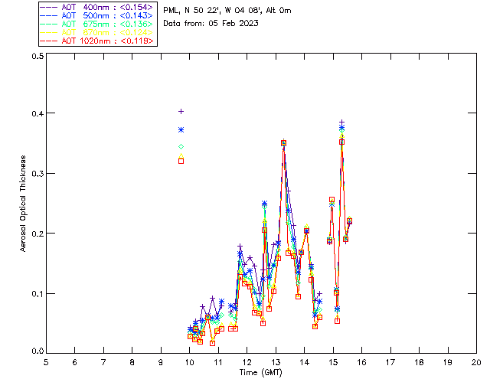
Task: Click the isolated yellow triangle marker before 10 GMT
Action: (181, 156)
